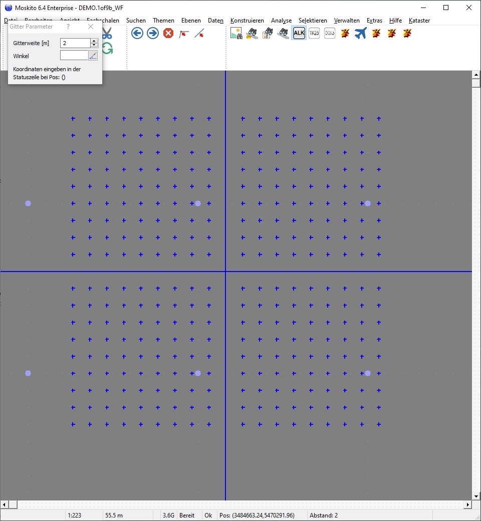
Task: Toggle the ALK map layer button
Action: point(299,34)
